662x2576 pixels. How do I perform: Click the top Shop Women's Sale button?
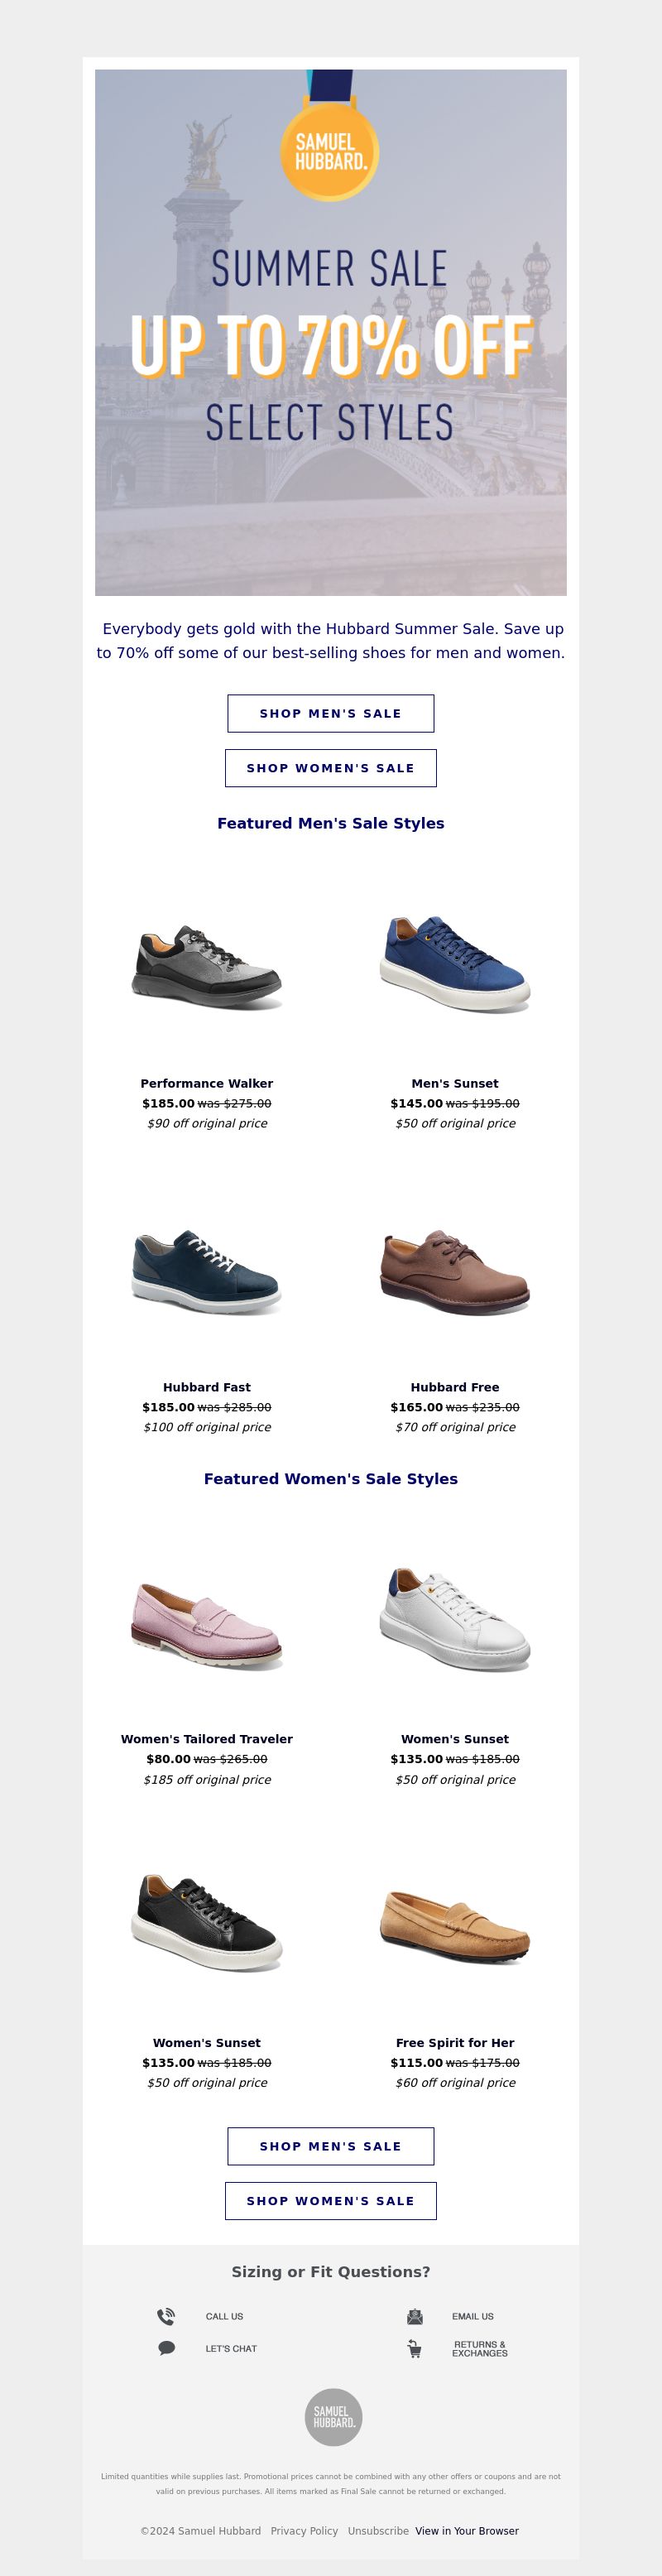point(331,768)
